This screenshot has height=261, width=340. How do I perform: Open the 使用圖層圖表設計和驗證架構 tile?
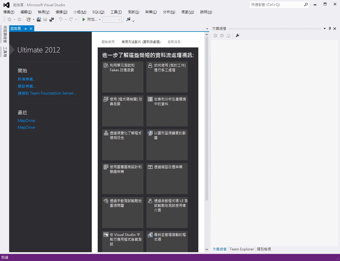123,179
